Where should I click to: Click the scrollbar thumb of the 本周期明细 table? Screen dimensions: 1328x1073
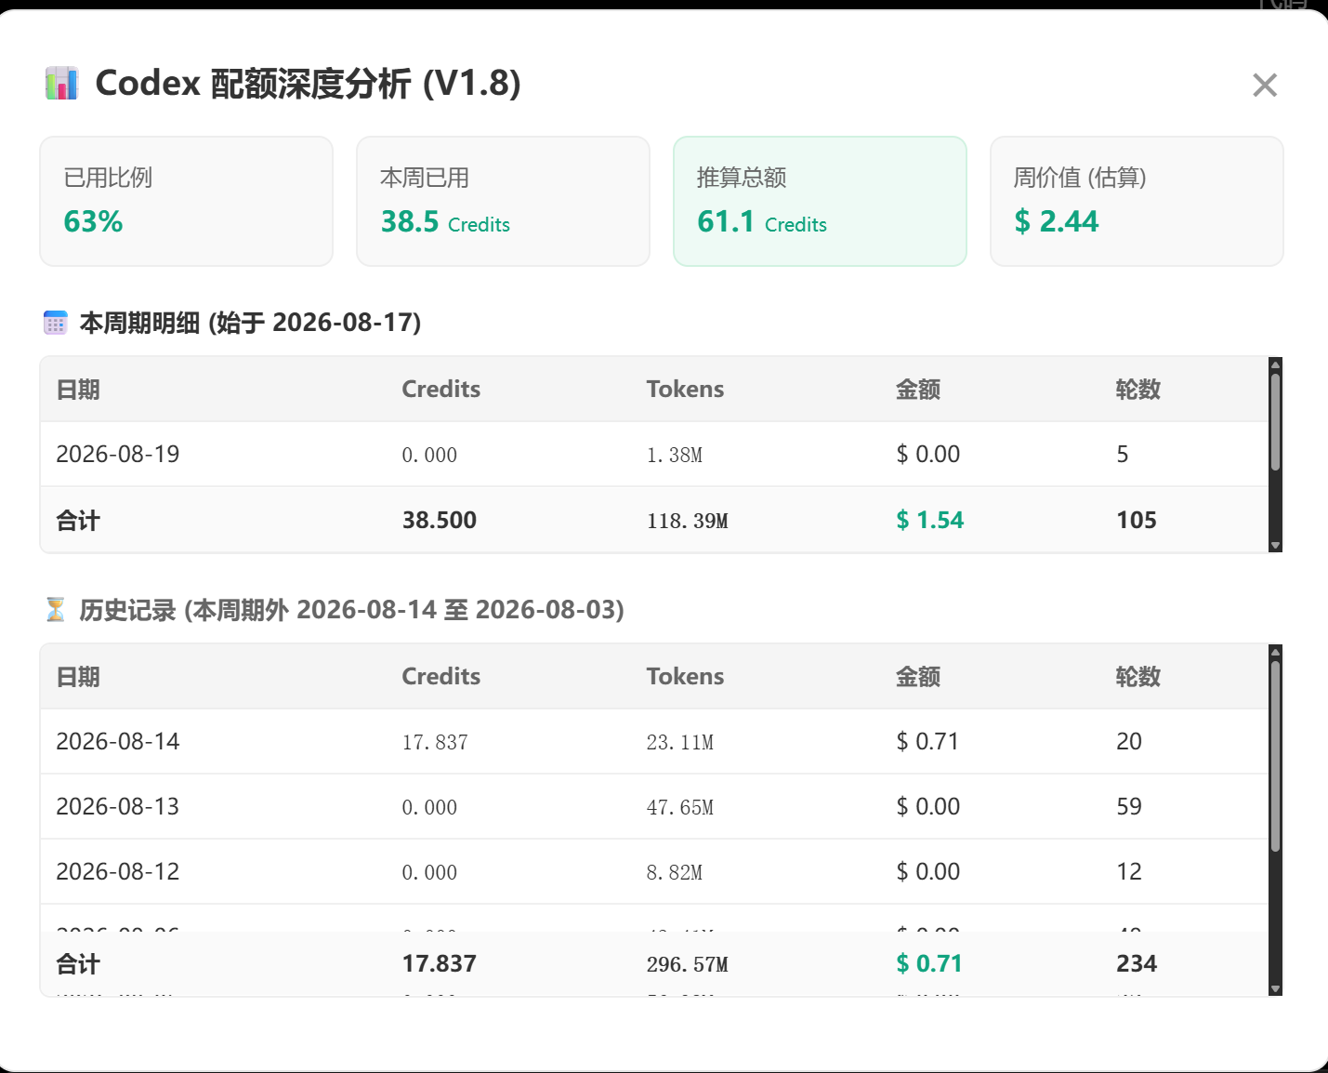1275,422
